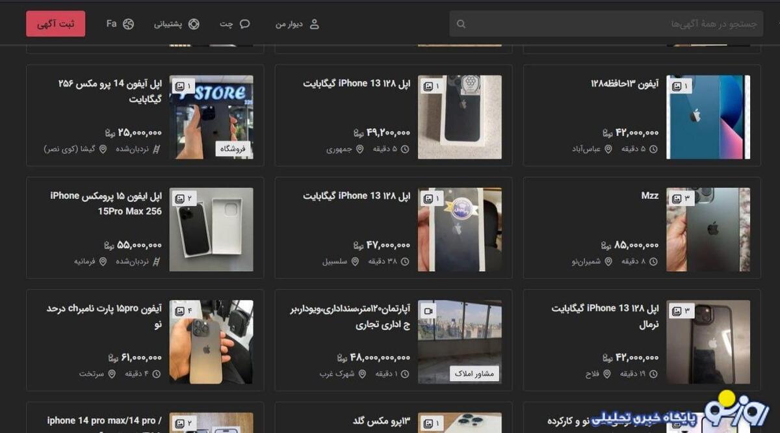Viewport: 780px width, 433px height.
Task: Click the magnifier icon in search bar
Action: click(x=461, y=24)
